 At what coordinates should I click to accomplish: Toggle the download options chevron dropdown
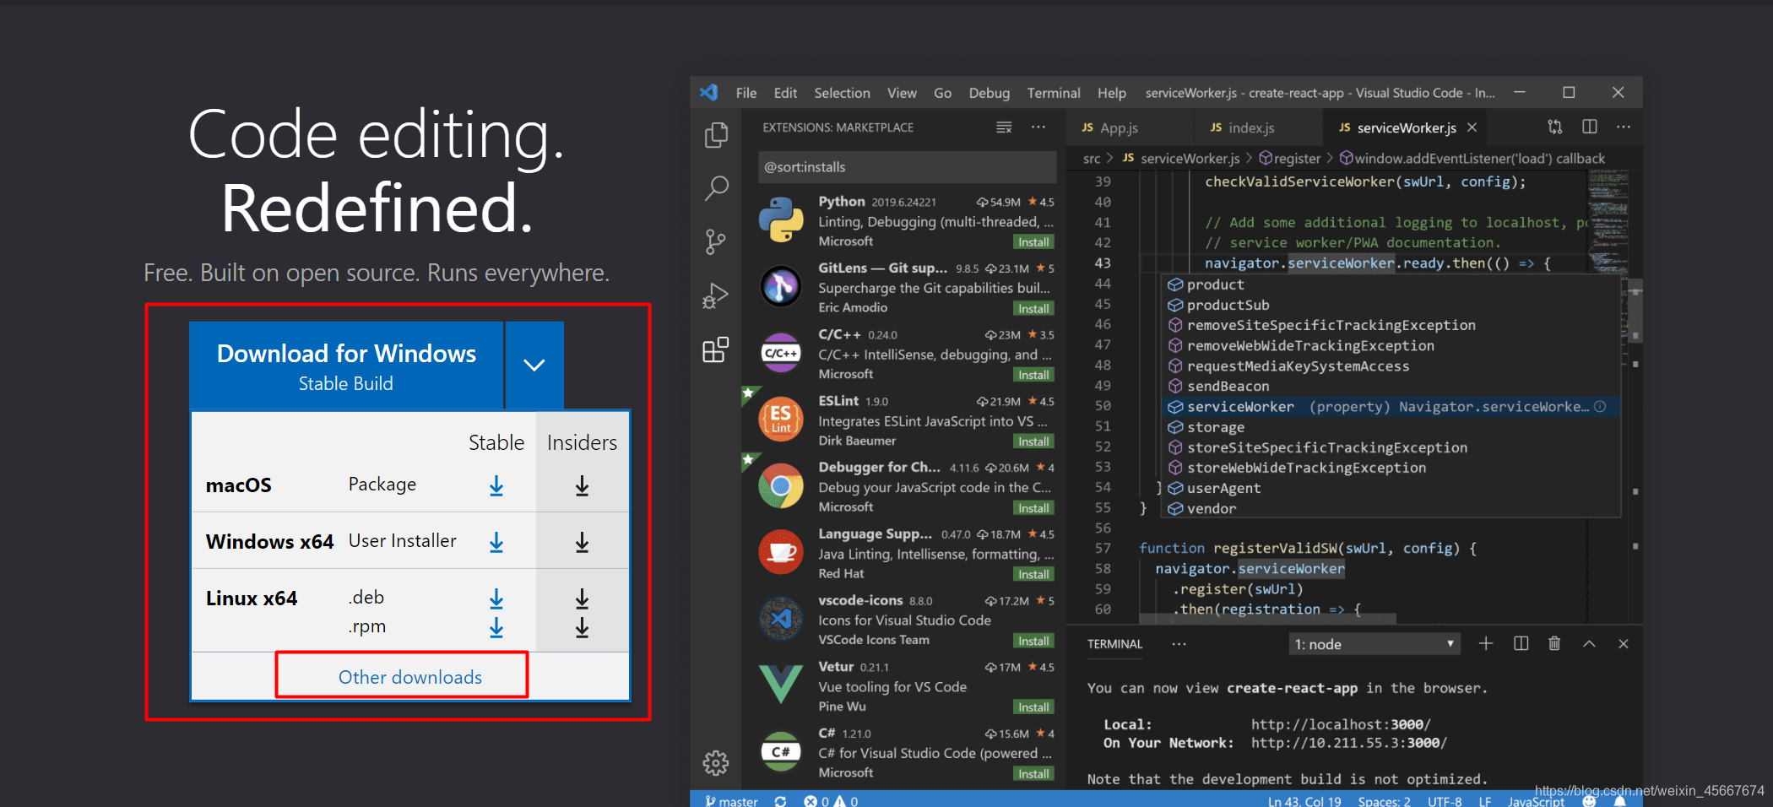click(534, 366)
